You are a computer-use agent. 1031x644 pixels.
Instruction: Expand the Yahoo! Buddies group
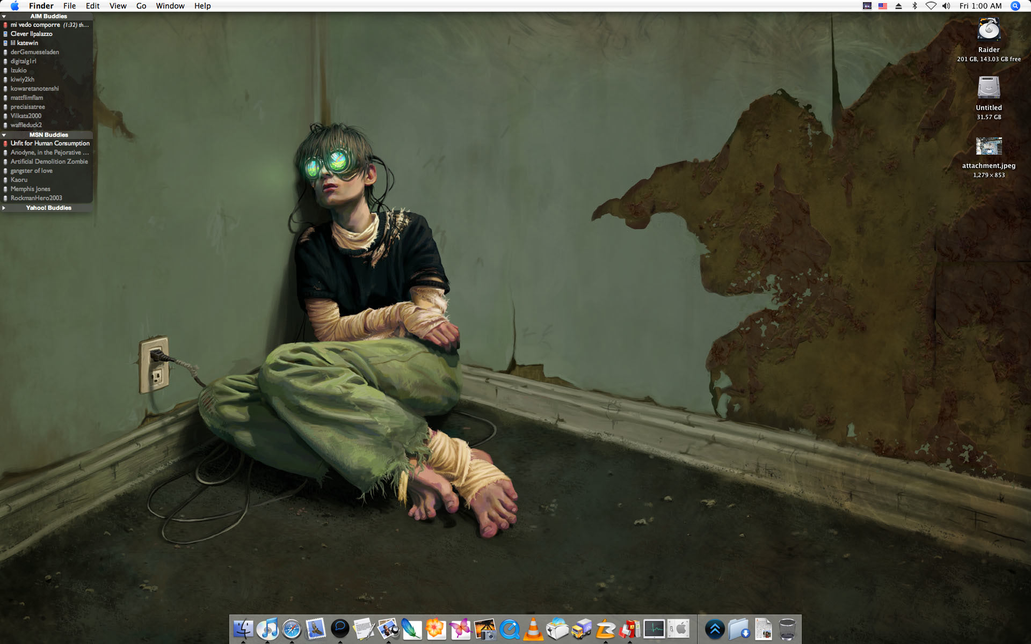[4, 208]
